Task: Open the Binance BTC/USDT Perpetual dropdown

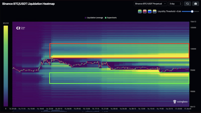Action: [150, 4]
